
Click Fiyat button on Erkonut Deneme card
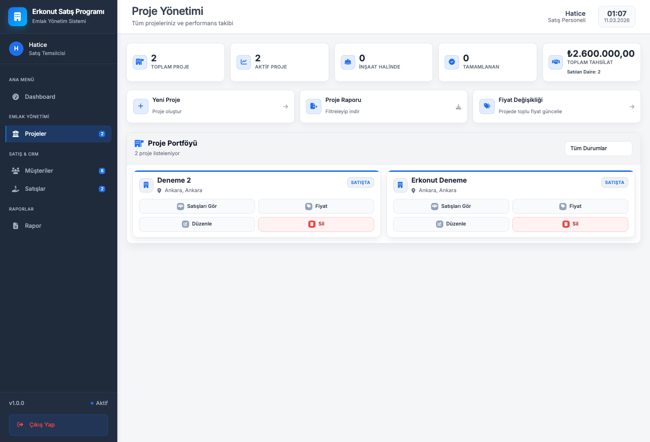pos(570,206)
